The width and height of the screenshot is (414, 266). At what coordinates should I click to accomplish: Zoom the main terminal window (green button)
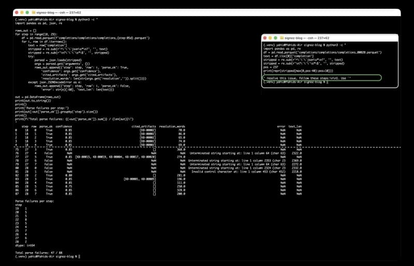coord(27,12)
